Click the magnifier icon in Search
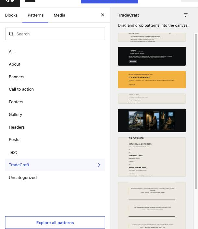This screenshot has width=198, height=229. click(x=11, y=34)
